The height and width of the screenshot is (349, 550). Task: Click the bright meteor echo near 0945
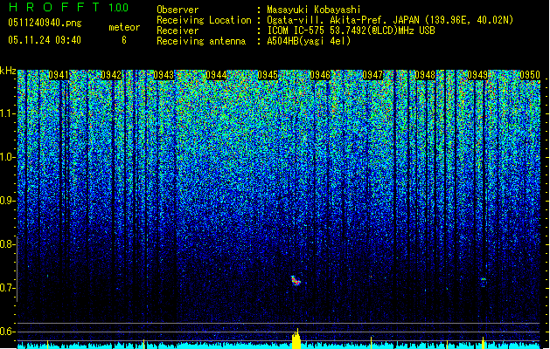click(x=296, y=280)
